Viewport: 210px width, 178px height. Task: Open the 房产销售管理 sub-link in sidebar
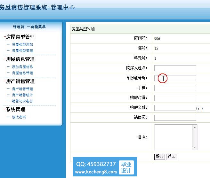click(x=22, y=89)
